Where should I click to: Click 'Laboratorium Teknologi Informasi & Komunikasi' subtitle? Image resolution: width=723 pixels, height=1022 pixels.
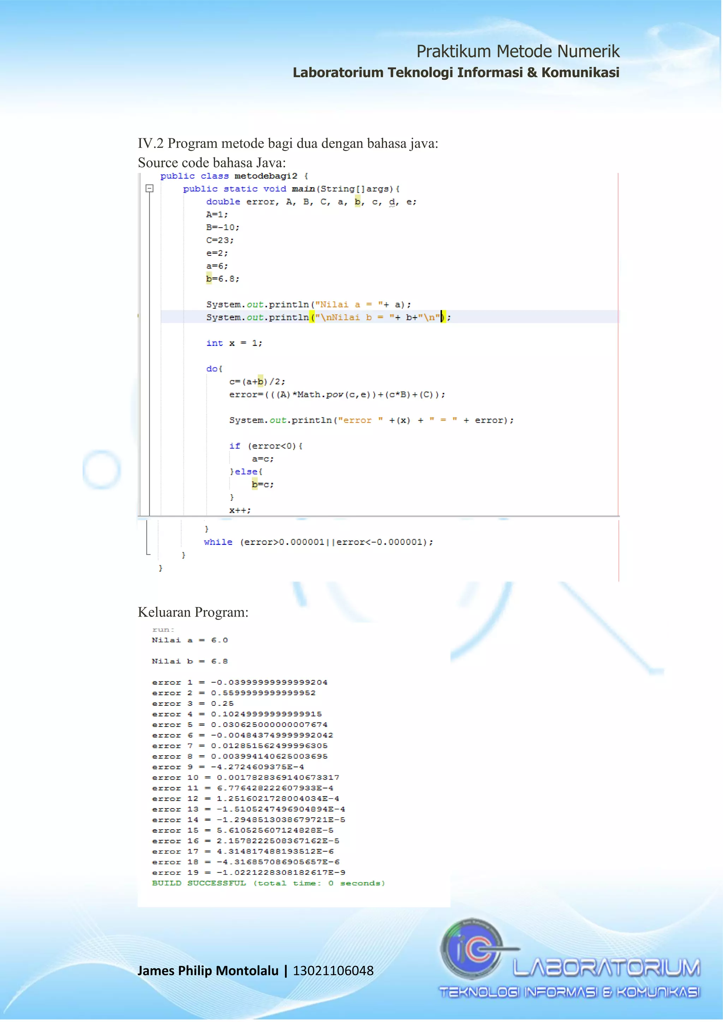pyautogui.click(x=456, y=73)
